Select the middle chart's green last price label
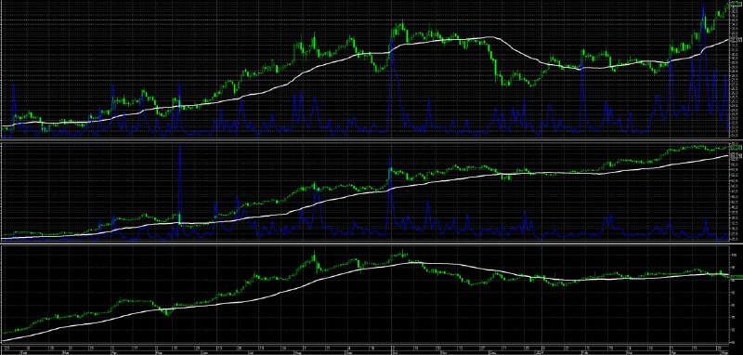Image resolution: width=743 pixels, height=355 pixels. [x=736, y=148]
